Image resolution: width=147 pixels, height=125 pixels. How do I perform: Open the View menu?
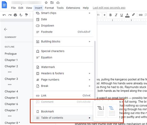pos(29,8)
